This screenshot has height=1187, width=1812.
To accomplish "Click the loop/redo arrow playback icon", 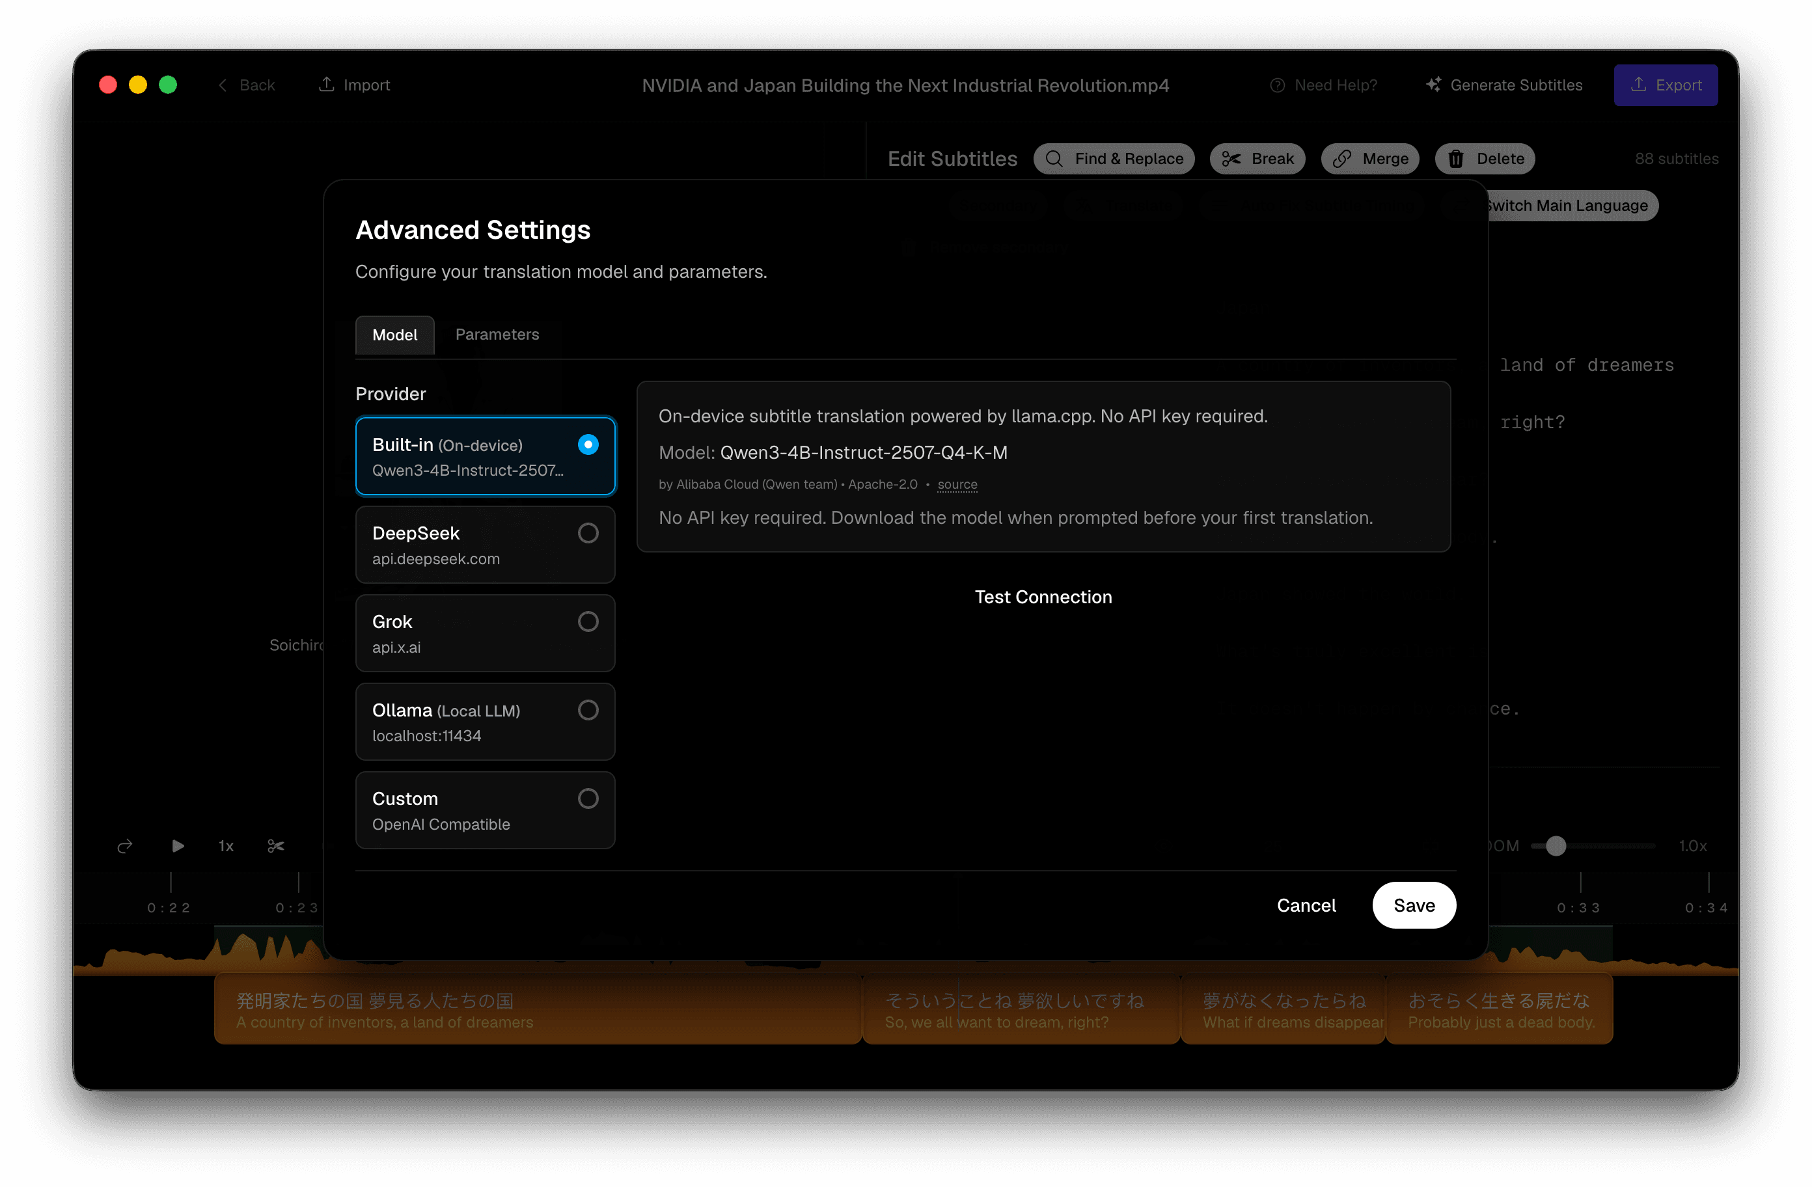I will [x=125, y=846].
